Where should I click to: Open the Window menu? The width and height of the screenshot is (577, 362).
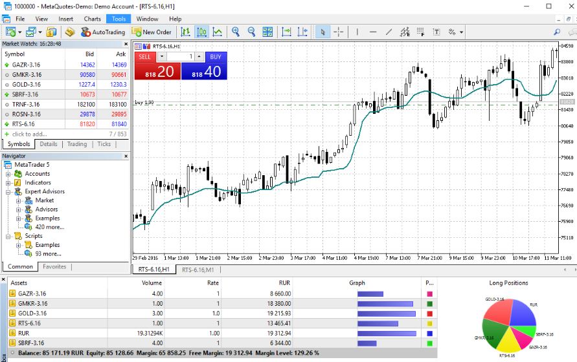147,19
